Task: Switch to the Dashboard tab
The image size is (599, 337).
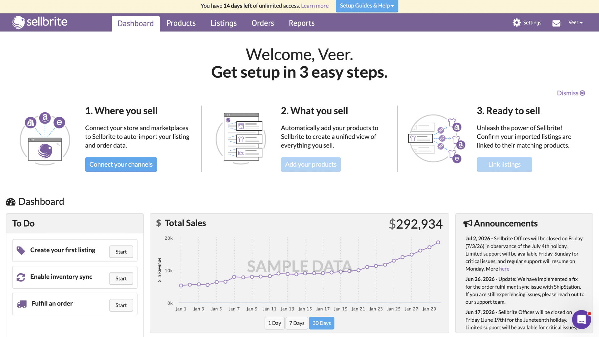Action: pyautogui.click(x=136, y=23)
